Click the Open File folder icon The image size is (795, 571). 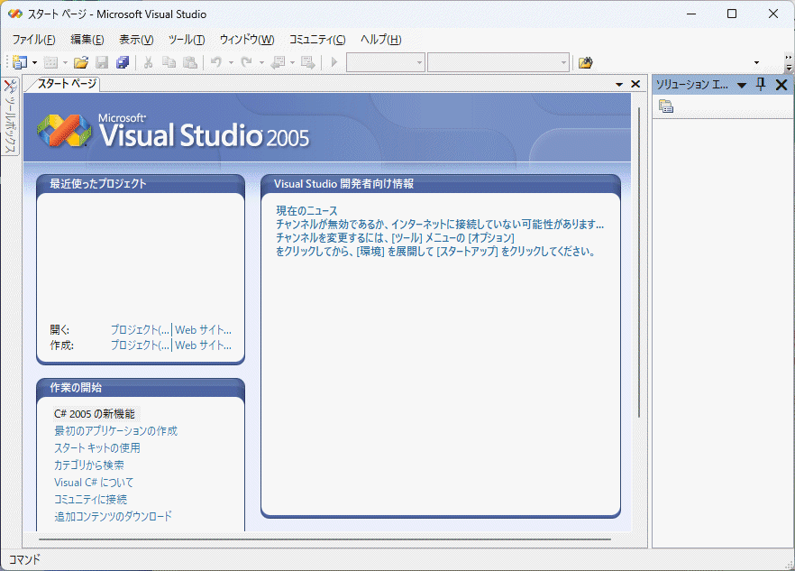click(81, 62)
